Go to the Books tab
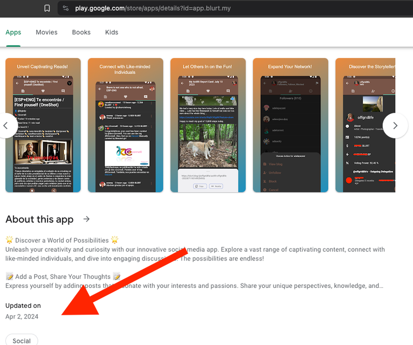413x345 pixels. [x=81, y=32]
